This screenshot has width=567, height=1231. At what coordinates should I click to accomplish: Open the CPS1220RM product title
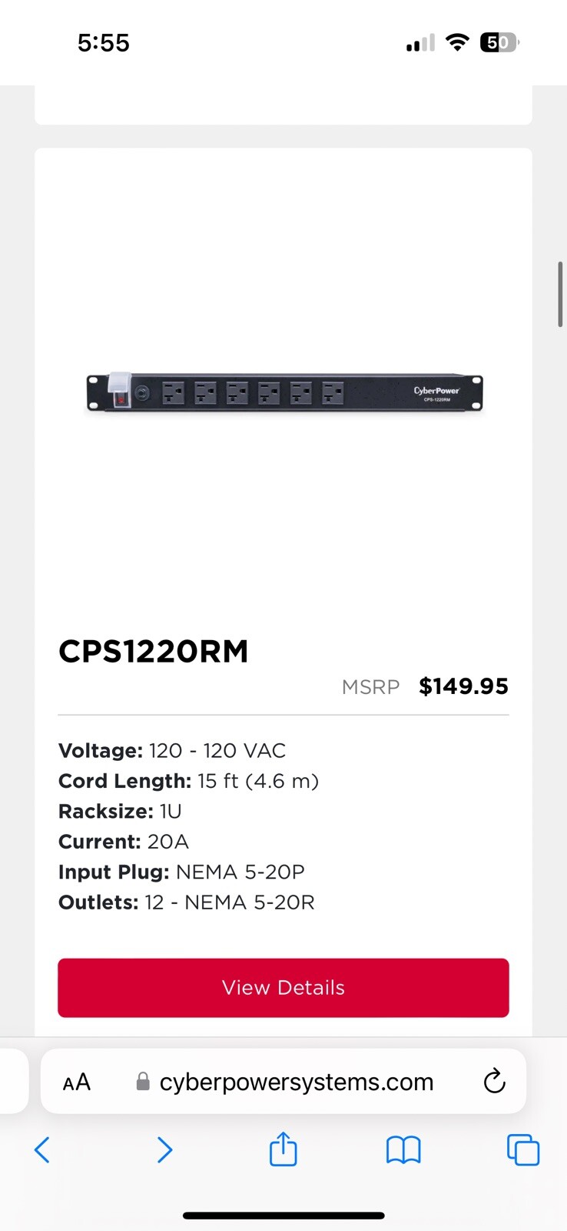(x=154, y=652)
